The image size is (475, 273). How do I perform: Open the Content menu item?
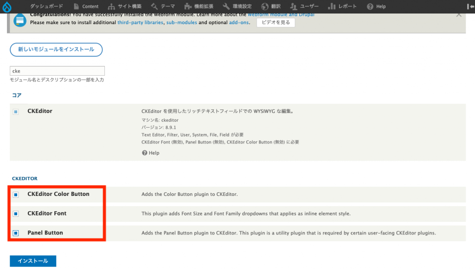click(90, 6)
